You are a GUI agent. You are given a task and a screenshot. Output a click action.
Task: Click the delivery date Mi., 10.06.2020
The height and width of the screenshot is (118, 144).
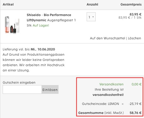click(43, 49)
